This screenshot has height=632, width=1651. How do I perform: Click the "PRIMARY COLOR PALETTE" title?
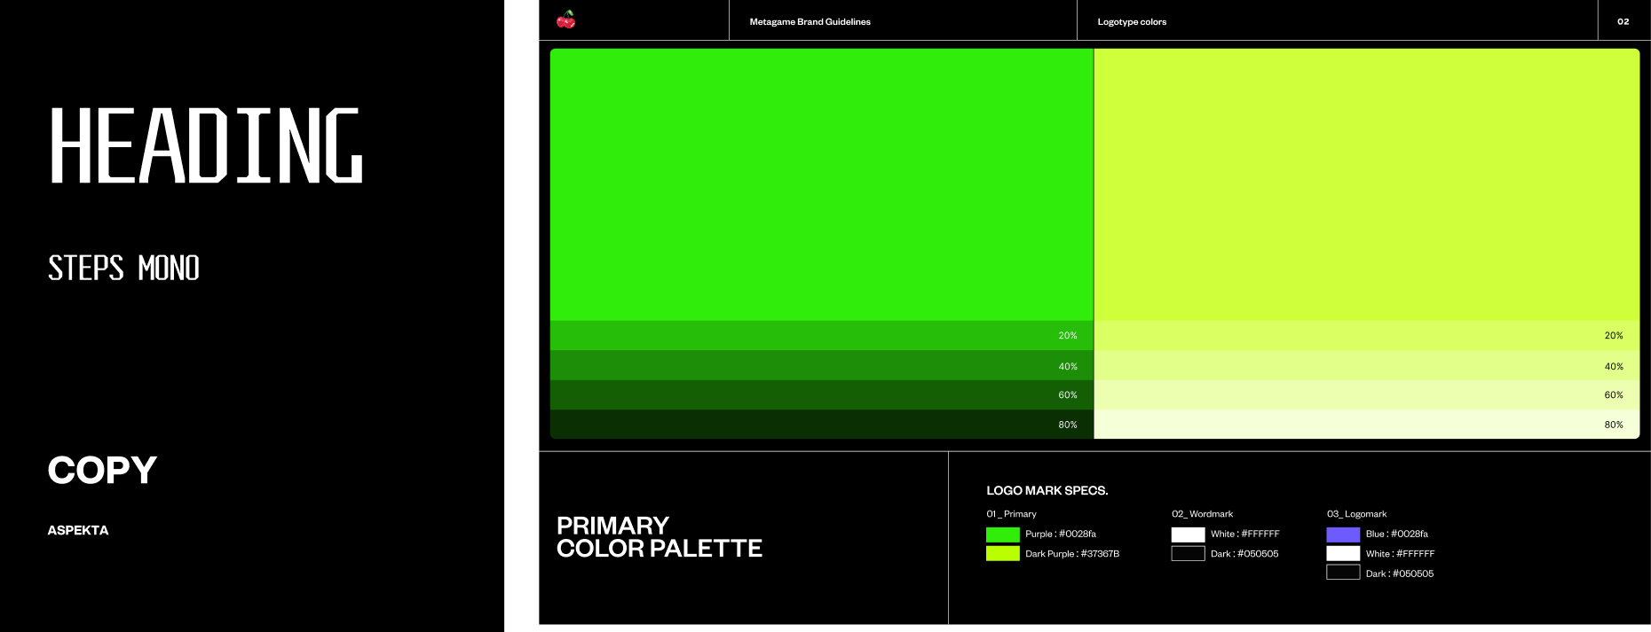(x=659, y=537)
